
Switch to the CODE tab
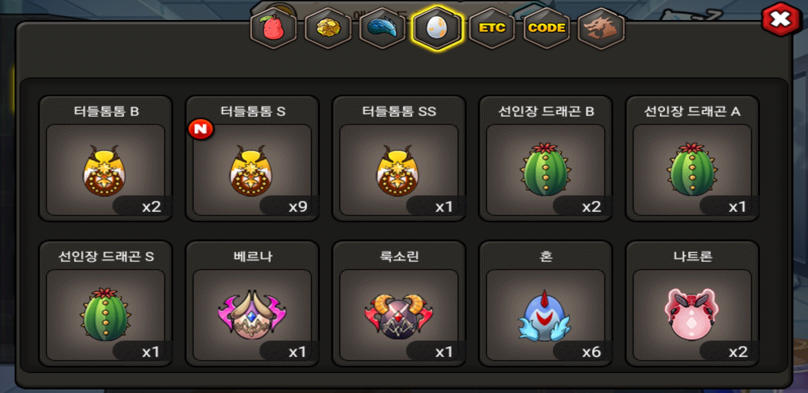pos(546,28)
